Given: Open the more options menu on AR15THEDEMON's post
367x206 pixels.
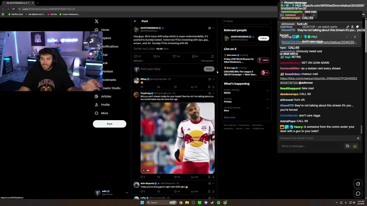Looking at the screenshot, I should pos(213,28).
